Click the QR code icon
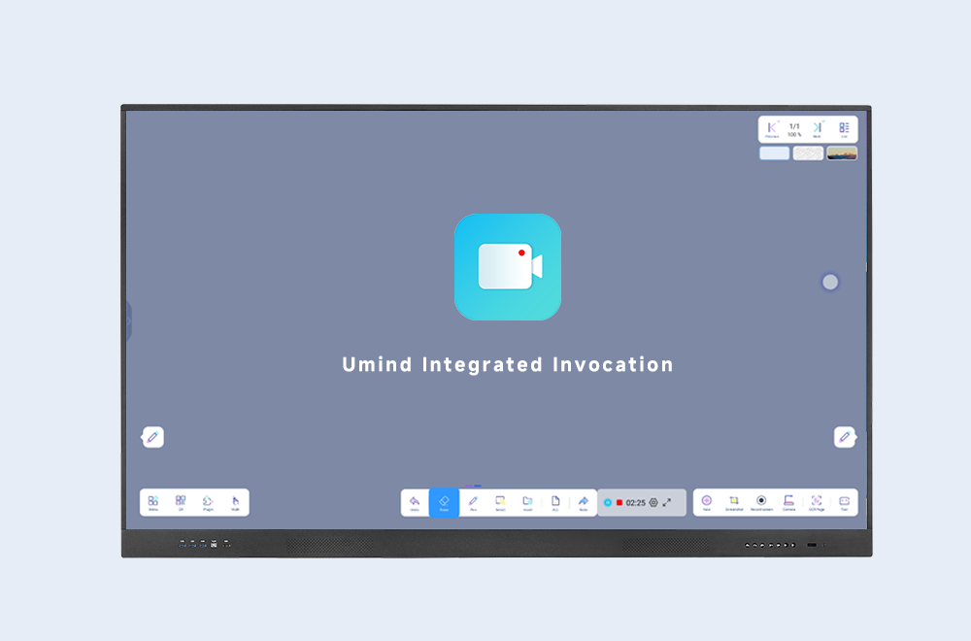This screenshot has height=641, width=971. click(x=181, y=502)
